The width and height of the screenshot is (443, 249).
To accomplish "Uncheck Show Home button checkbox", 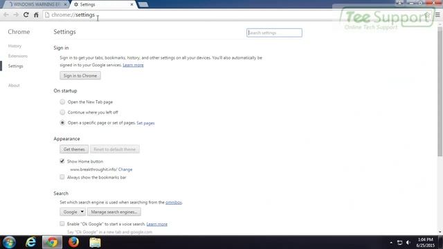I will click(62, 161).
